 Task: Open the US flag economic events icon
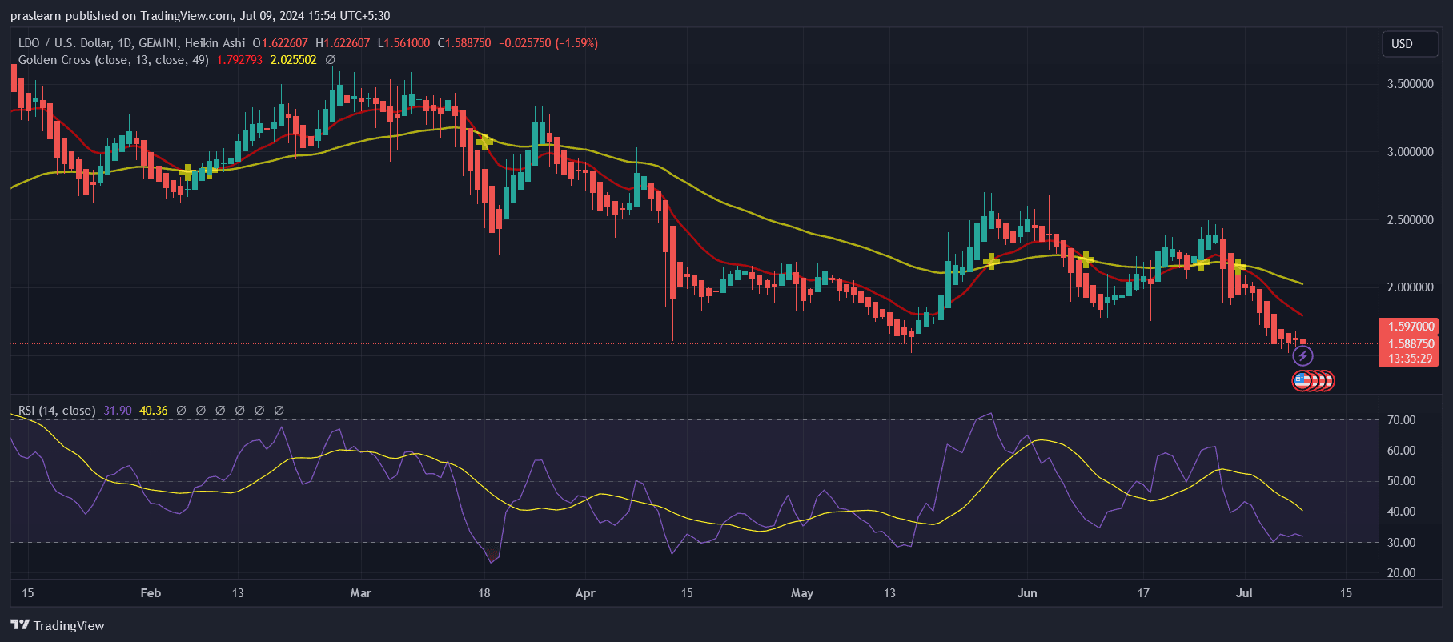tap(1302, 381)
